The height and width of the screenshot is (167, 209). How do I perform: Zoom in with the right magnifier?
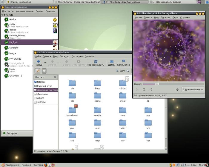tap(128, 71)
